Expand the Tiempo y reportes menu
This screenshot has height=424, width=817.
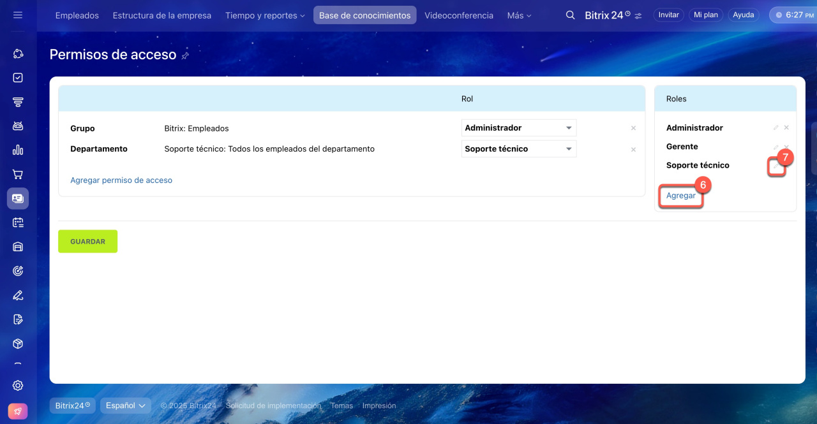point(265,15)
